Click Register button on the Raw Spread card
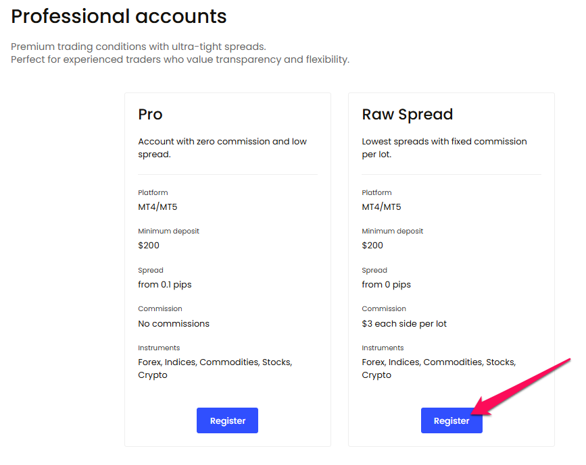Screen dimensions: 586x465 click(451, 420)
